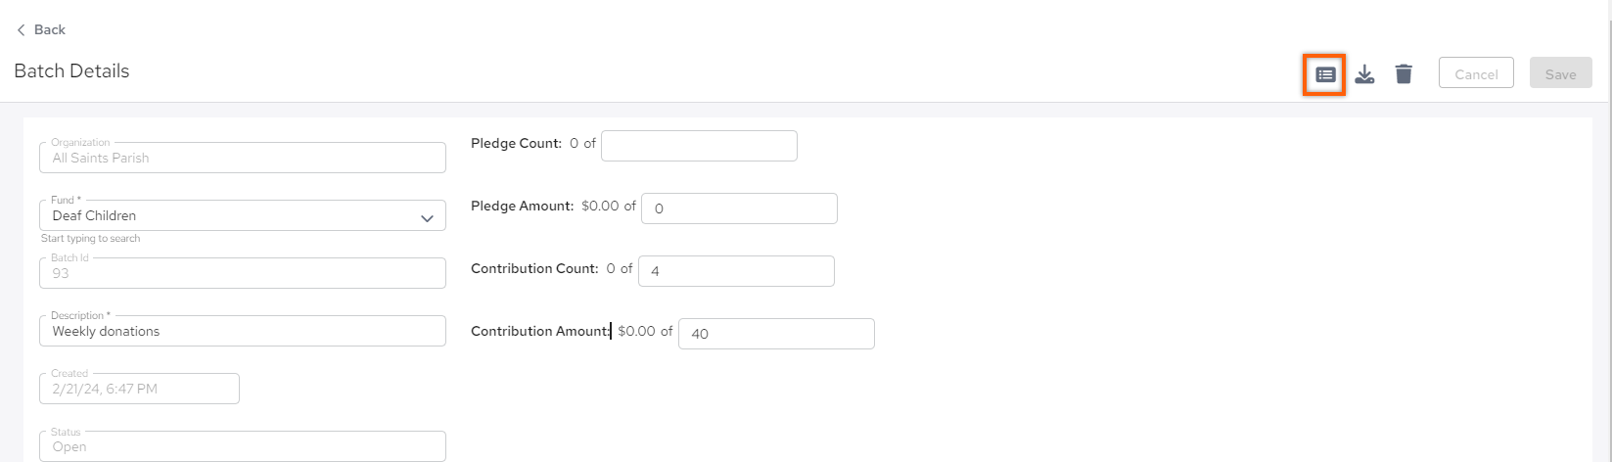The image size is (1612, 462).
Task: Click the Created date field
Action: click(139, 389)
